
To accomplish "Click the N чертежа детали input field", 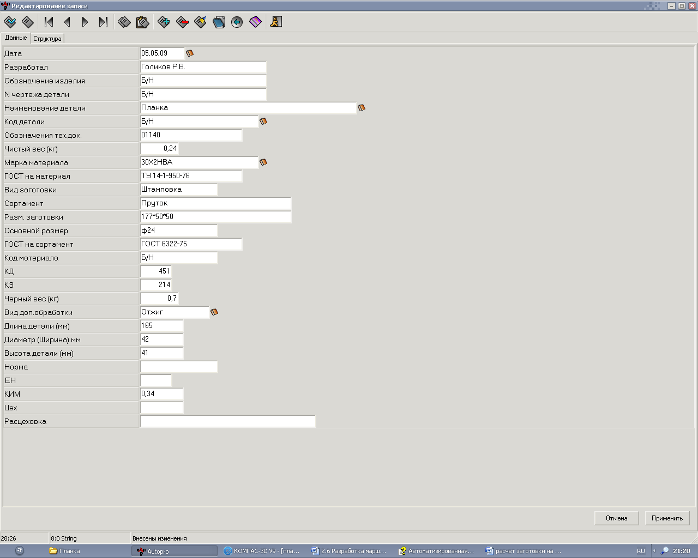I will click(203, 94).
